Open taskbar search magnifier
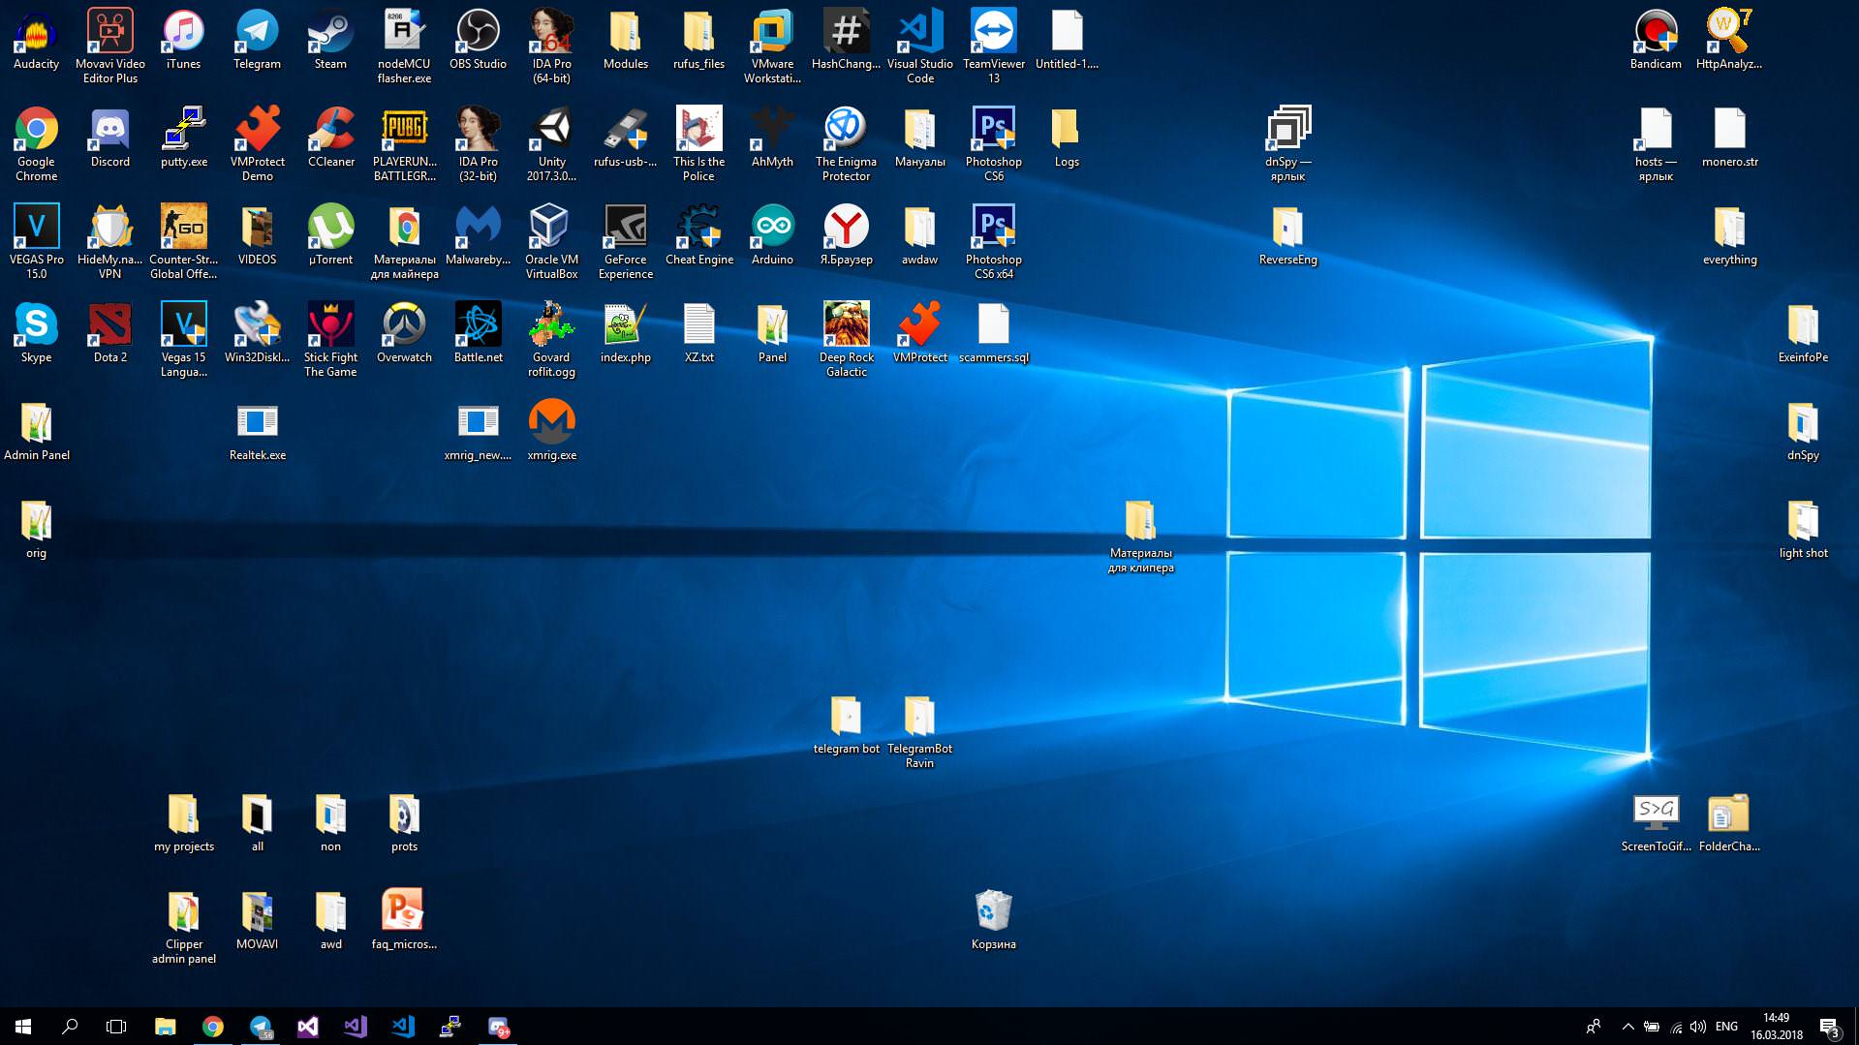 pos(70,1026)
